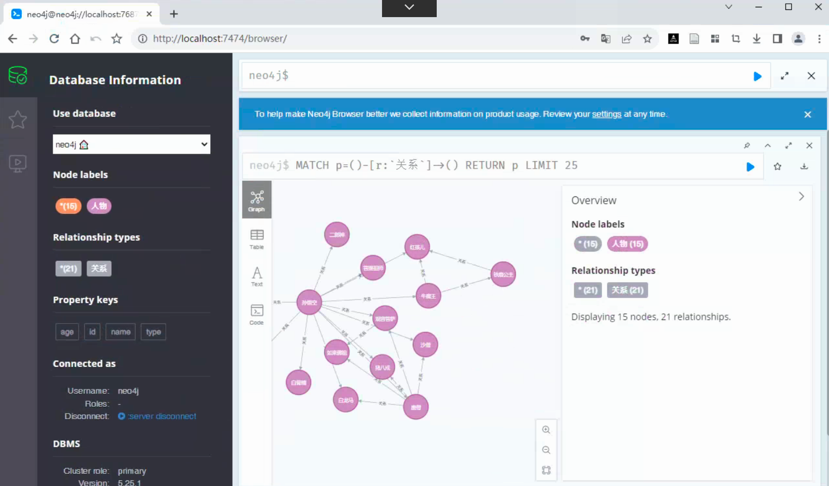Collapse the Overview panel chevron

point(801,197)
